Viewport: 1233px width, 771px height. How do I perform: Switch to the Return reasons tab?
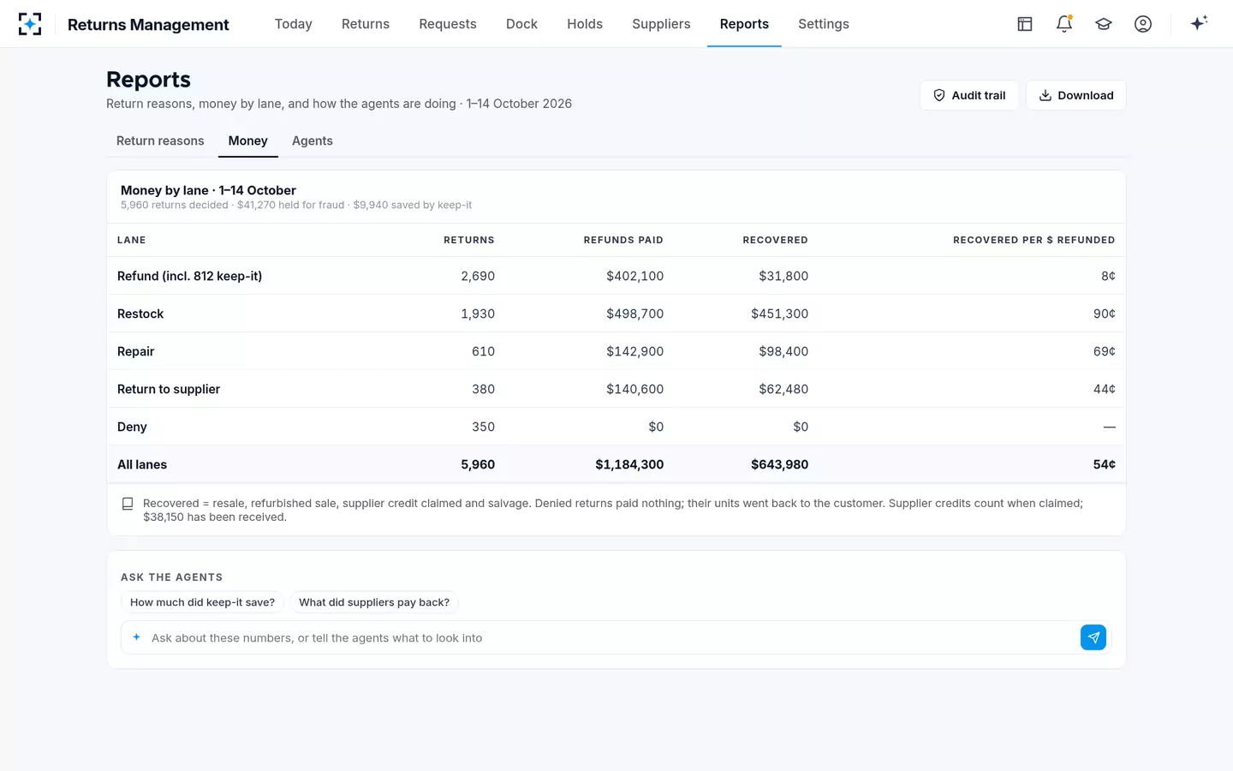pos(160,141)
